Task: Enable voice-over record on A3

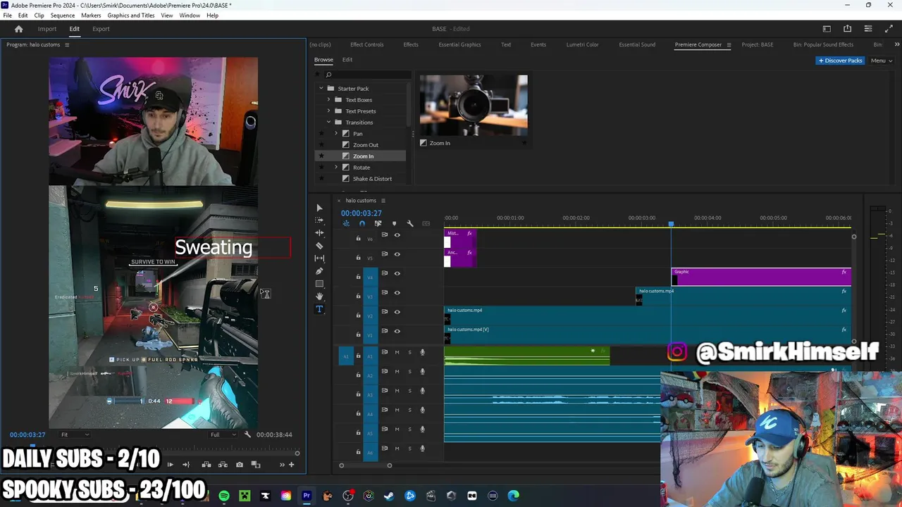Action: coord(423,391)
